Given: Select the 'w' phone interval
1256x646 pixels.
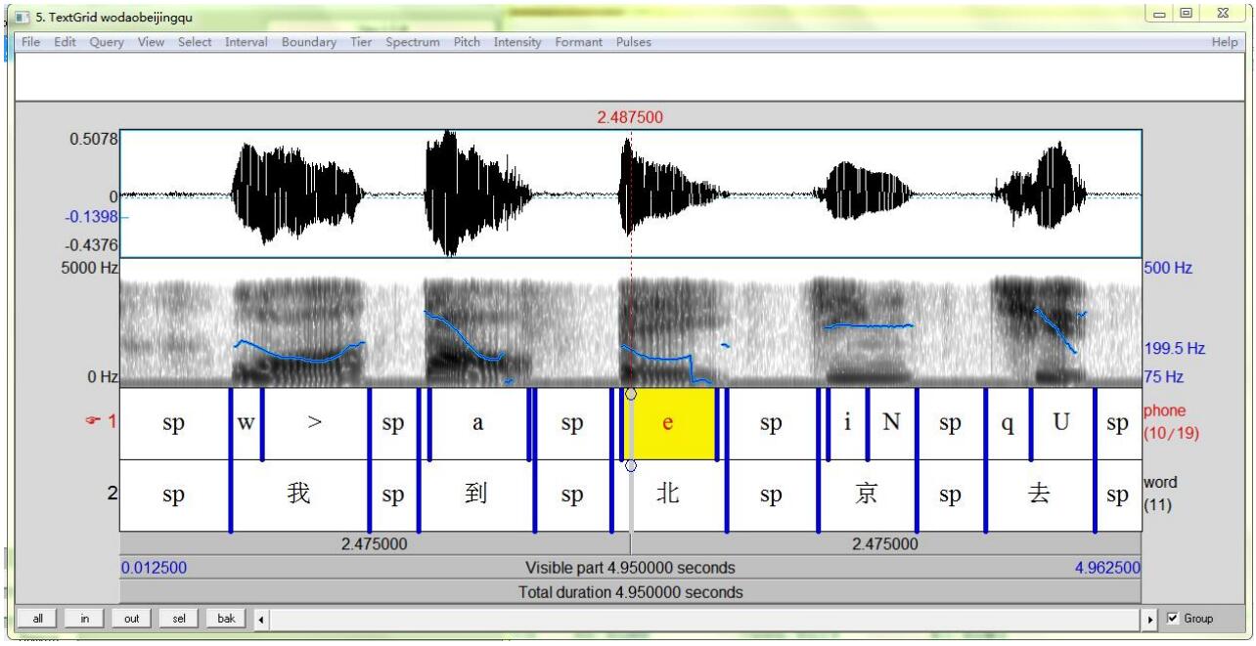Looking at the screenshot, I should click(246, 424).
